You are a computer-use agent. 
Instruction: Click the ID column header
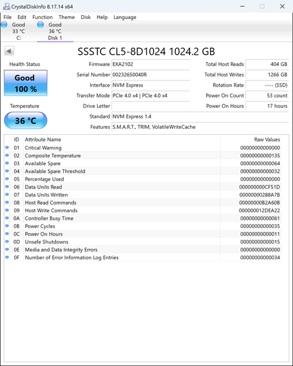(16, 140)
